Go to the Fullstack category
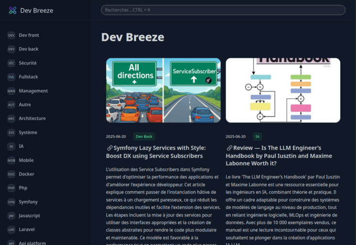Screen dimensions: 356x245 pos(28,77)
